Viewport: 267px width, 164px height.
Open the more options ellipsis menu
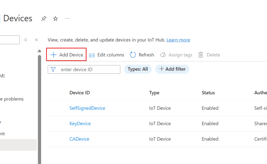(x=67, y=18)
